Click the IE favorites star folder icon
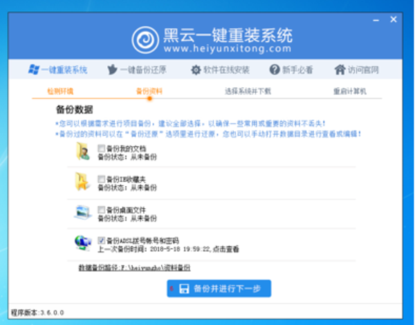The image size is (415, 325). point(82,182)
